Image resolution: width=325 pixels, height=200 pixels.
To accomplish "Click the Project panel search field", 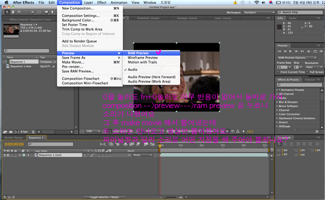I will [26, 51].
